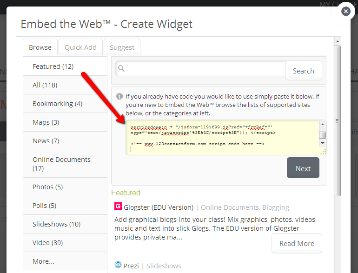Image resolution: width=358 pixels, height=273 pixels.
Task: Click the green Featured heading
Action: click(126, 193)
